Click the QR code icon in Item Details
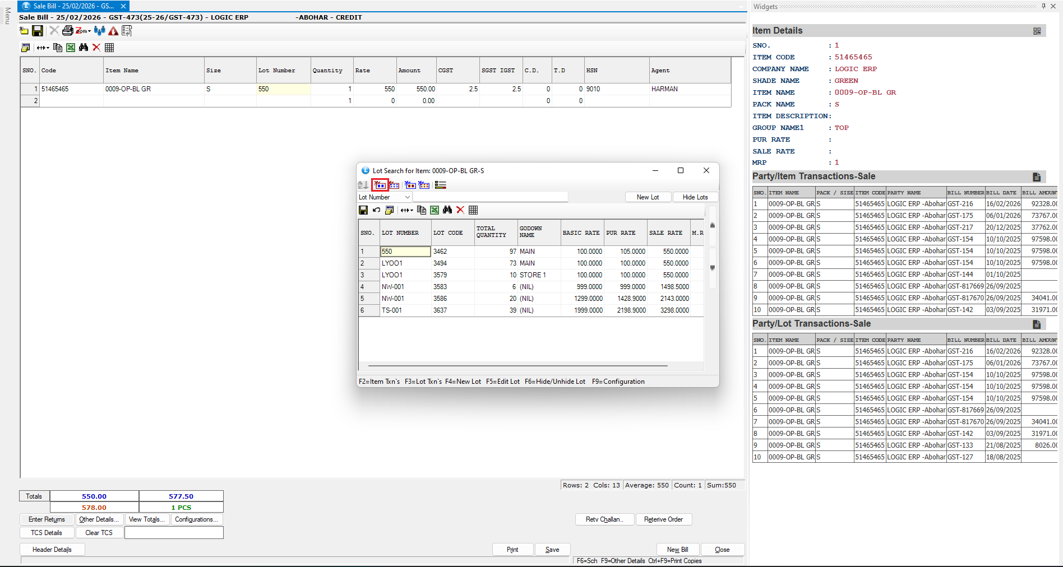 click(1037, 31)
